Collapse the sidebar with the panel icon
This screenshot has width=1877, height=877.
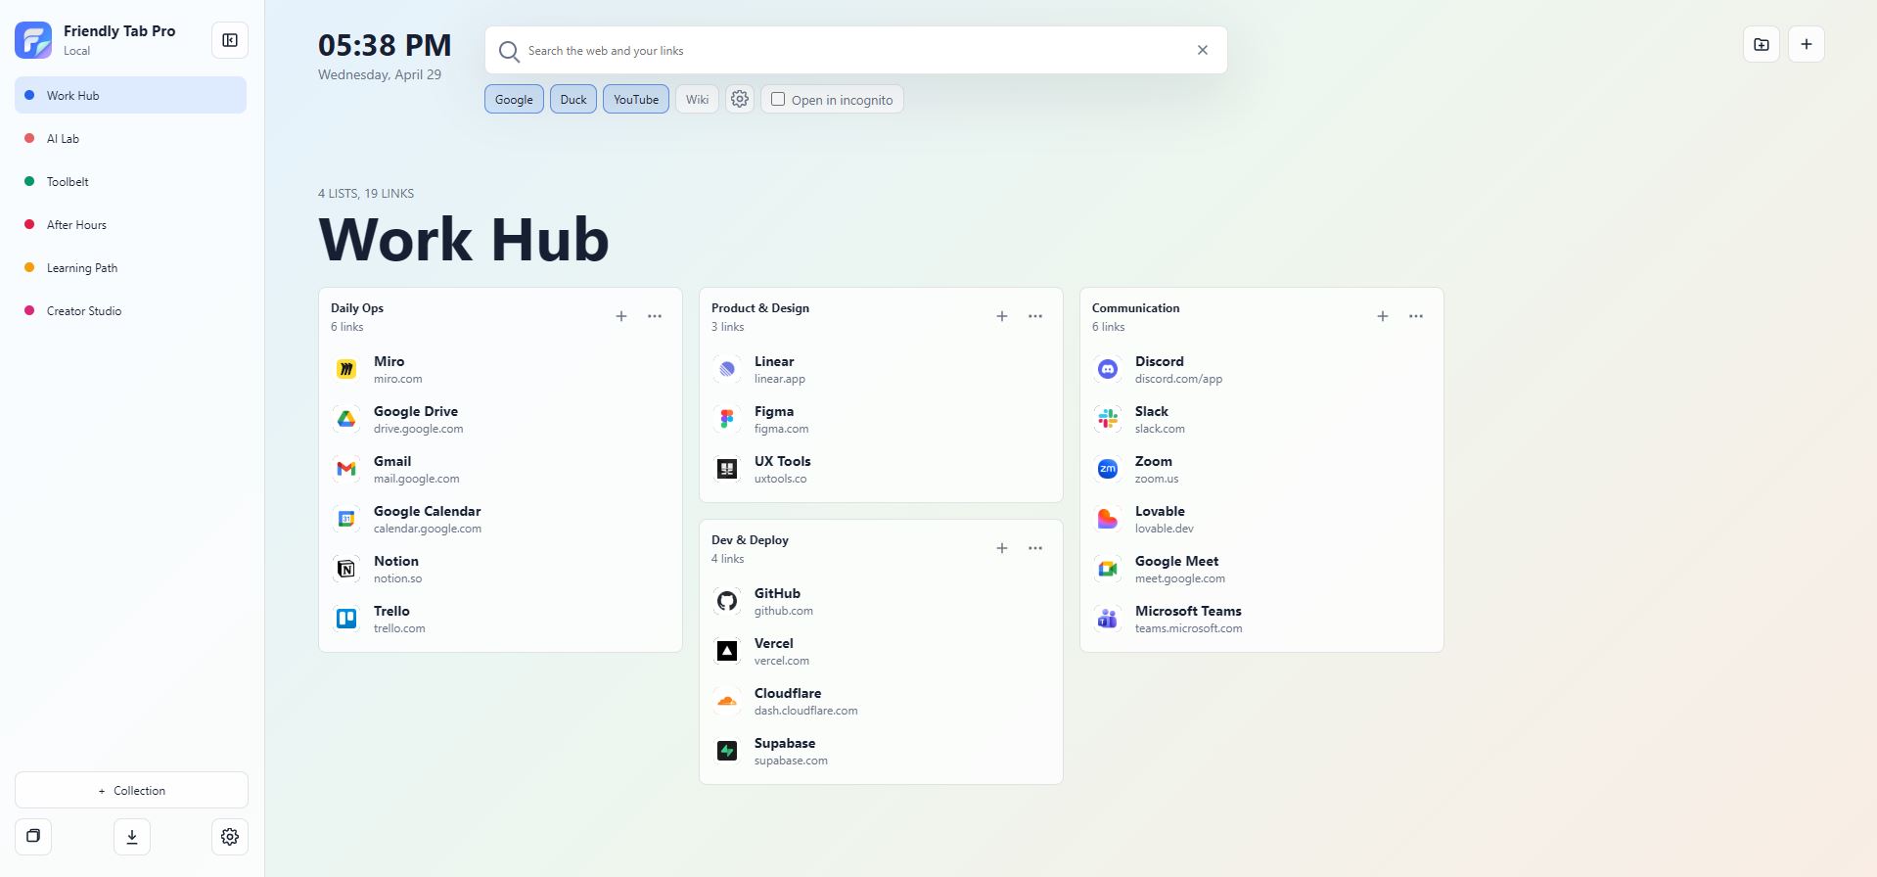coord(230,40)
